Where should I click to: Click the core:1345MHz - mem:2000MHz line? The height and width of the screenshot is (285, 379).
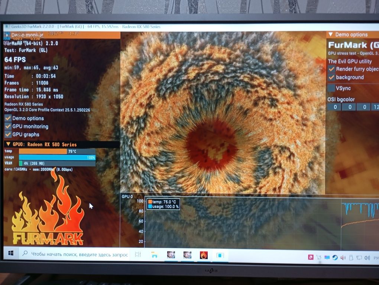pos(38,170)
